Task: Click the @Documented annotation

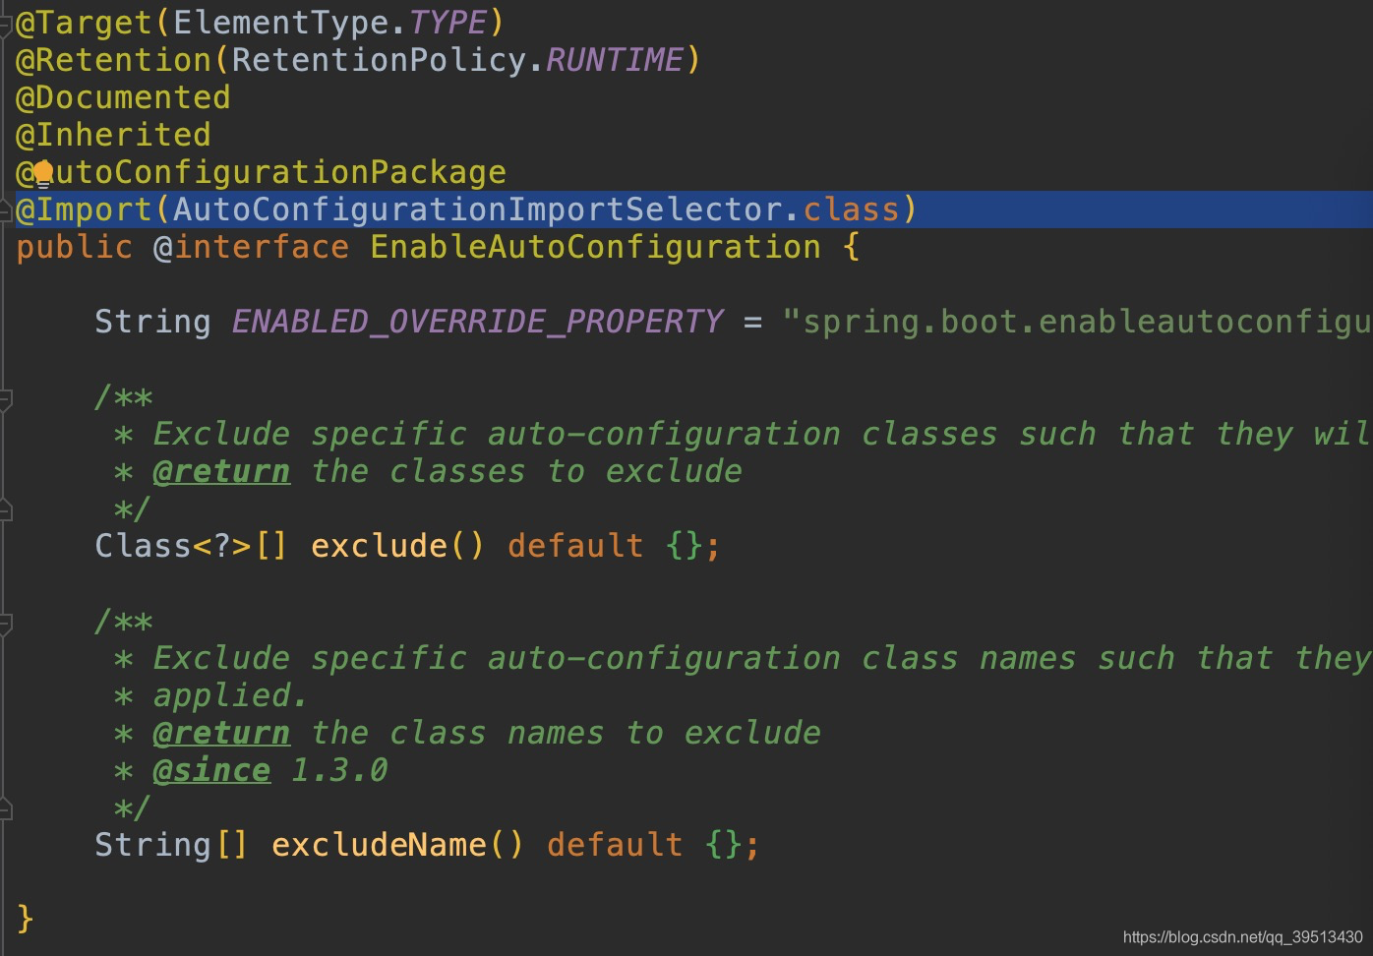Action: [x=123, y=97]
